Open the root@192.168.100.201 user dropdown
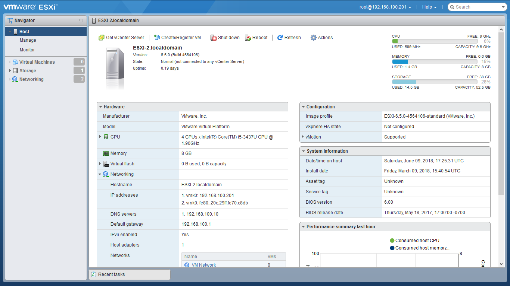The height and width of the screenshot is (286, 510). [385, 7]
